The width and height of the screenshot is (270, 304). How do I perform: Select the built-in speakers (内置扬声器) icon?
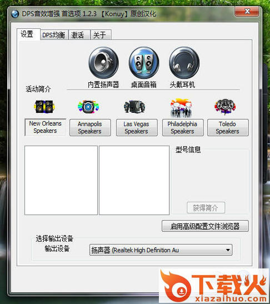[x=103, y=63]
